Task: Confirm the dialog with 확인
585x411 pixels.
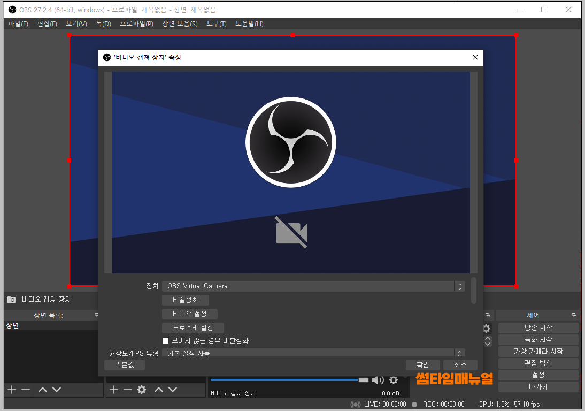Action: pos(422,365)
